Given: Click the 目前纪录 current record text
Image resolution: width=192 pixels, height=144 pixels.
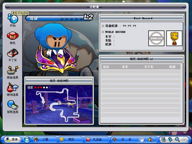Looking at the screenshot, I should click(x=111, y=26).
